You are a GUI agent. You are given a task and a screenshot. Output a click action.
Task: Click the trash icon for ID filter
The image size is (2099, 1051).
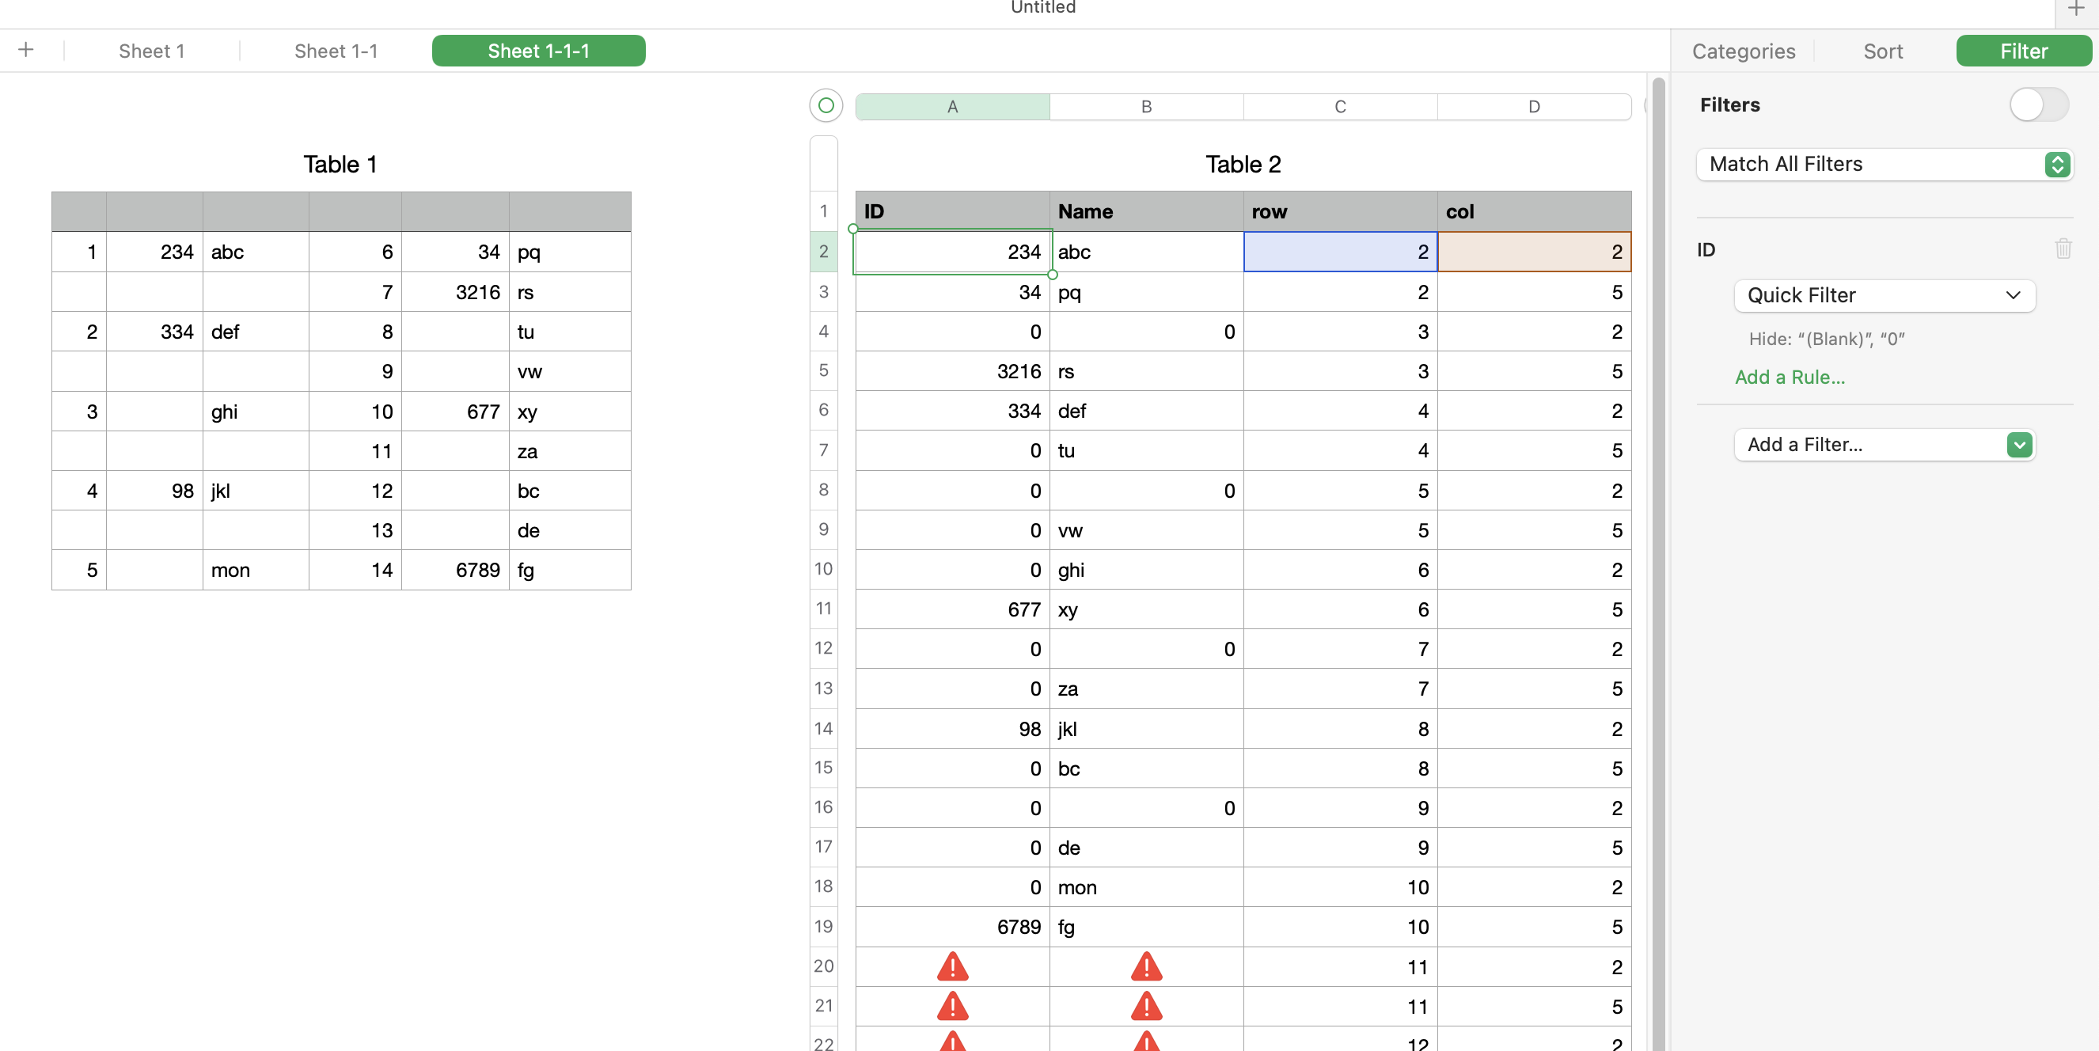tap(2063, 249)
